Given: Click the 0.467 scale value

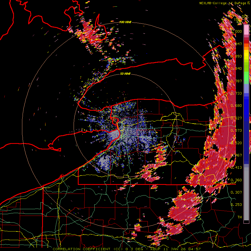Looking at the screenshot, I should pyautogui.click(x=236, y=155).
